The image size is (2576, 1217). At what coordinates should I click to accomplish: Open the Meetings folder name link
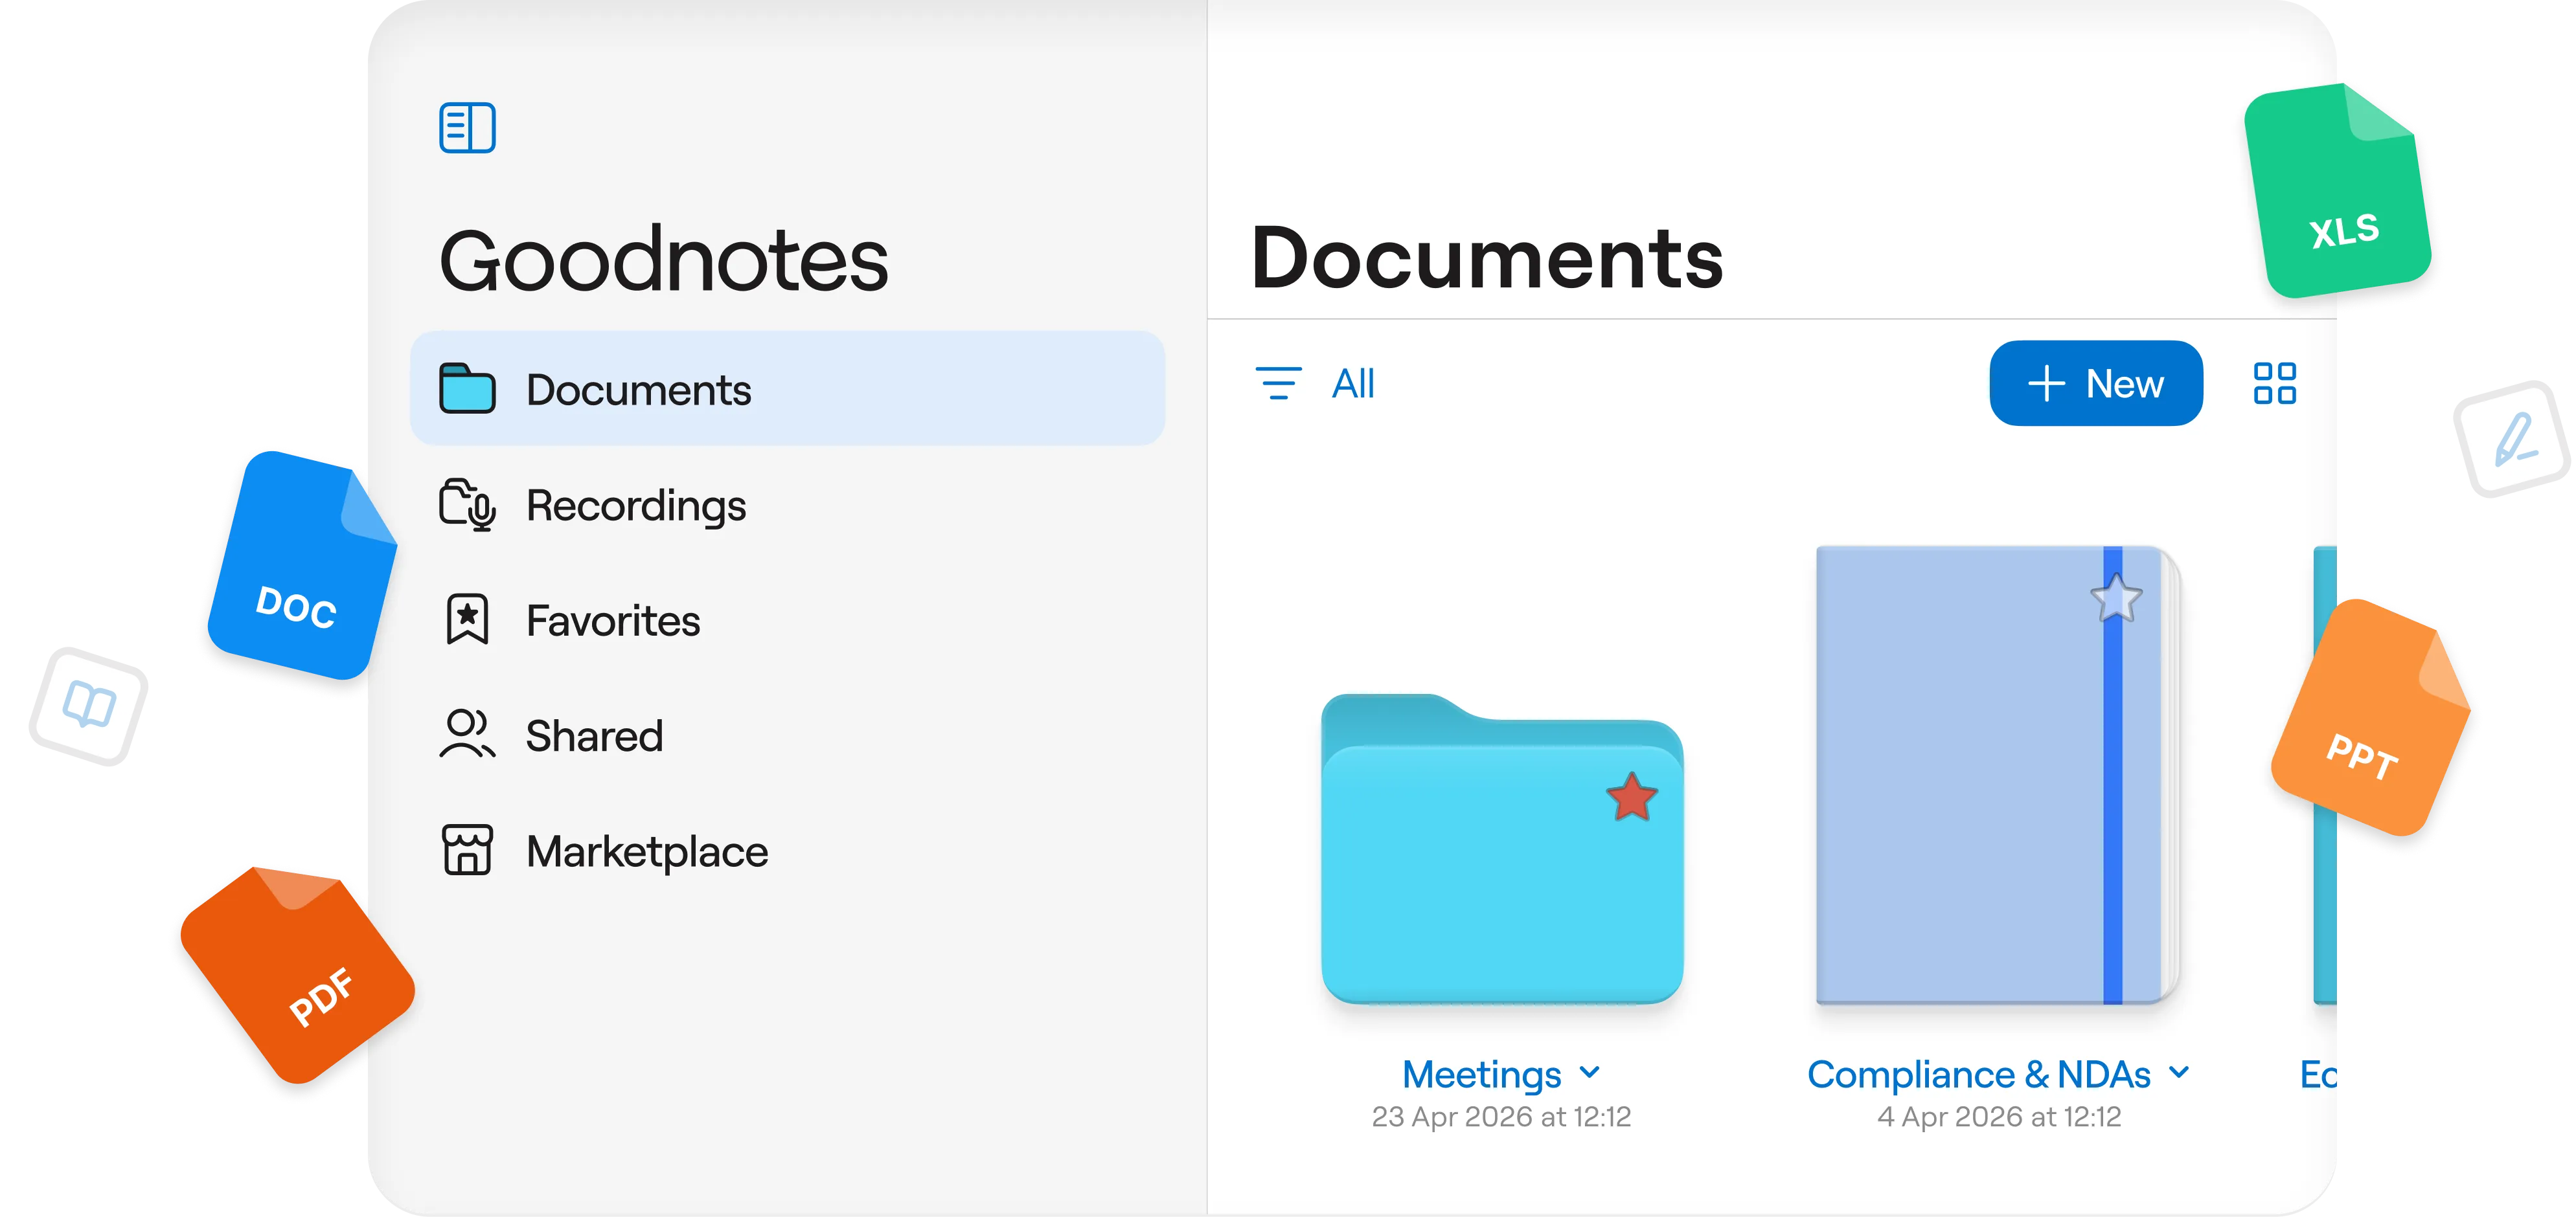(1481, 1075)
